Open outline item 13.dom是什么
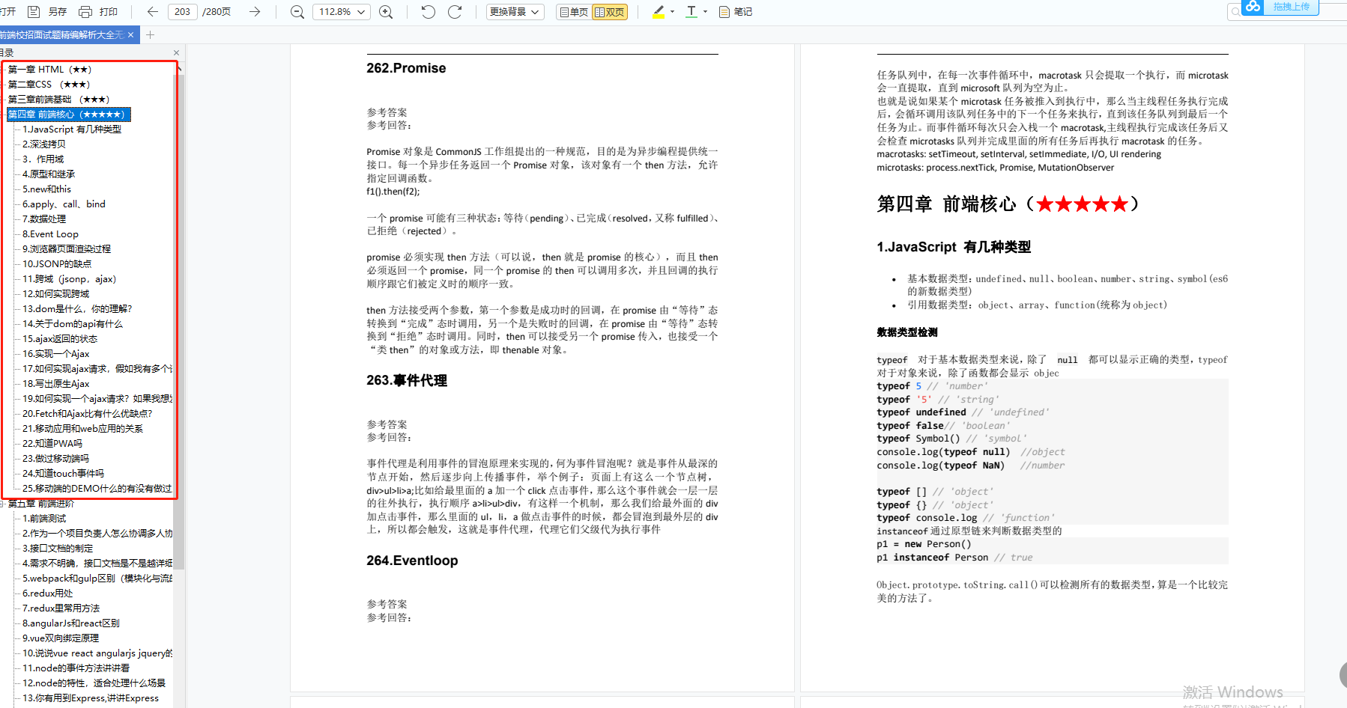1347x708 pixels. 77,309
